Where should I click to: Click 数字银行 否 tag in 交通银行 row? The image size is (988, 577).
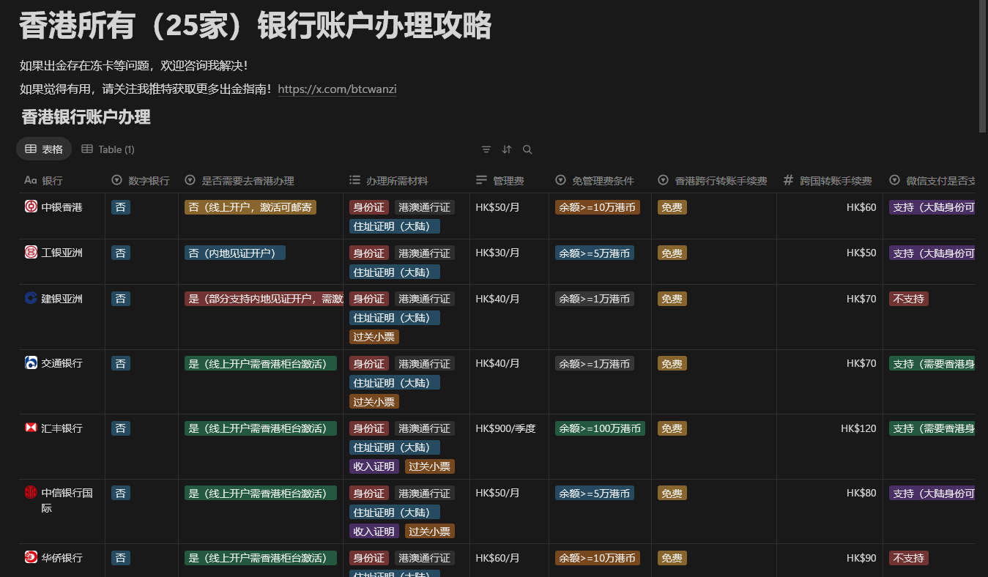tap(121, 363)
